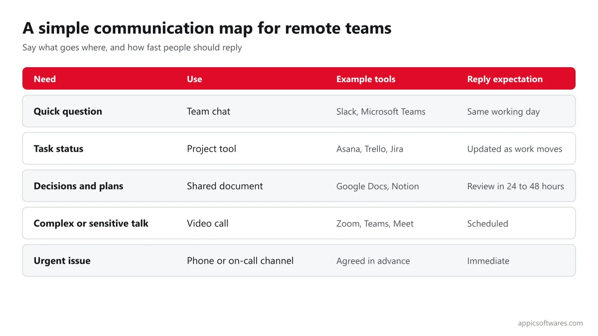Click 'Updated as work moves' cell
Image resolution: width=598 pixels, height=336 pixels.
click(x=515, y=149)
